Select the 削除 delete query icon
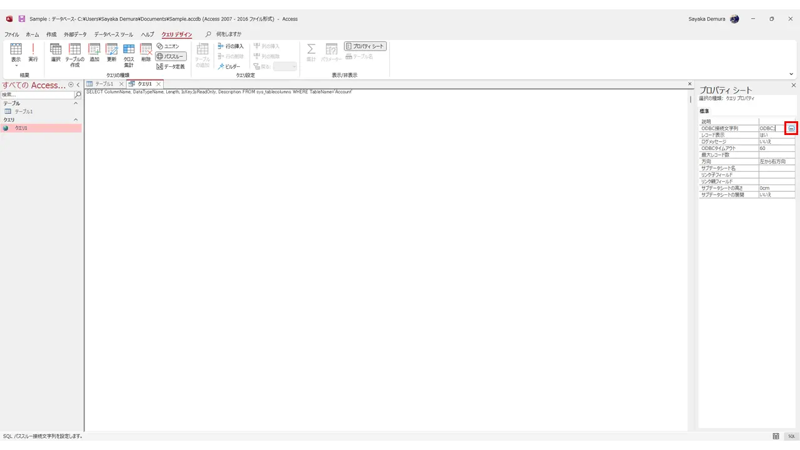 point(146,54)
